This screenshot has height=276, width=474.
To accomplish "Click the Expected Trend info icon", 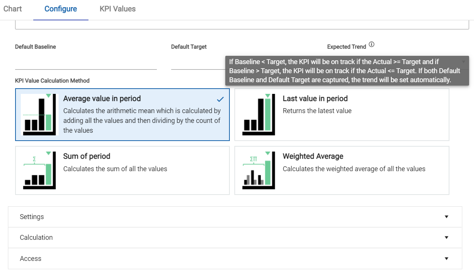I will pos(371,44).
